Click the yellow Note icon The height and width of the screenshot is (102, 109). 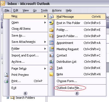coord(51,74)
